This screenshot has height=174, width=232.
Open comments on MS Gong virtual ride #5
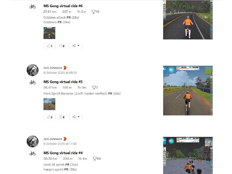(61, 117)
